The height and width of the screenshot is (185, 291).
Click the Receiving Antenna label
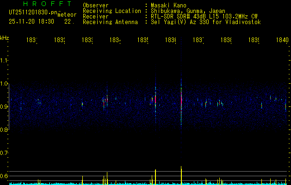pyautogui.click(x=111, y=22)
